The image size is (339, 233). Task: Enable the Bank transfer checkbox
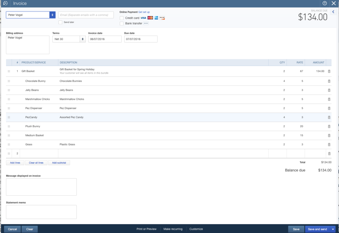pyautogui.click(x=122, y=23)
